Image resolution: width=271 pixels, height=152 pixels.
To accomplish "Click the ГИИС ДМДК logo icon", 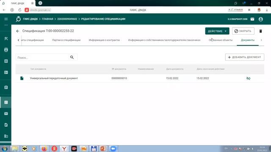I will click(x=18, y=19).
